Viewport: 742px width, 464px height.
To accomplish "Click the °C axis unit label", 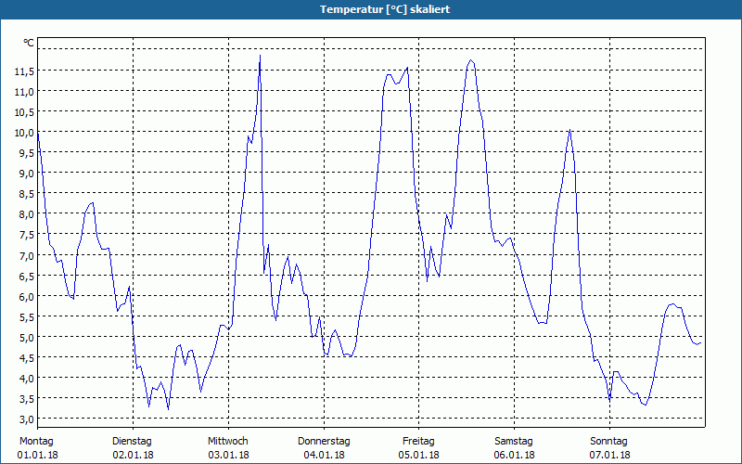I will tap(29, 43).
